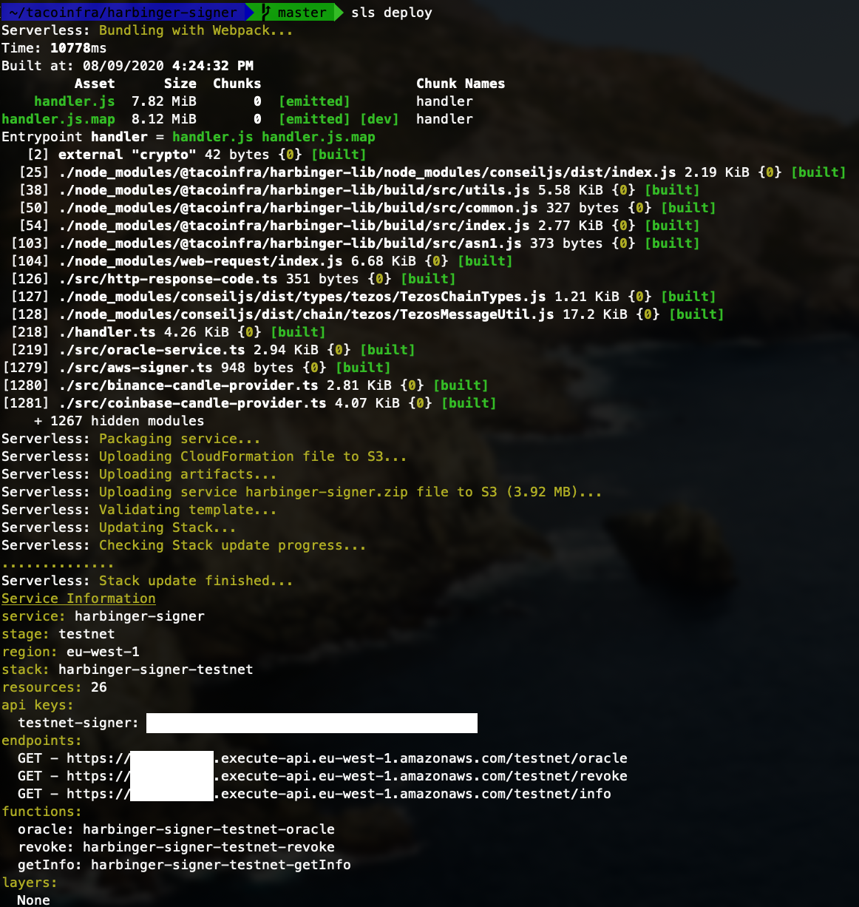
Task: Click the git branch icon beside master
Action: (266, 12)
